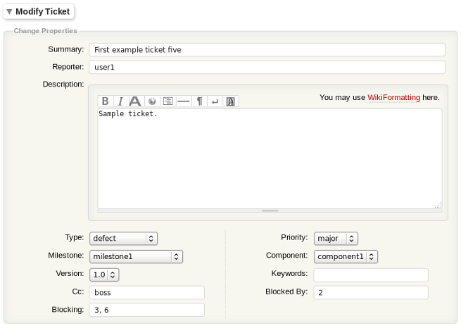The height and width of the screenshot is (326, 461).
Task: Insert a horizontal rule
Action: (183, 101)
